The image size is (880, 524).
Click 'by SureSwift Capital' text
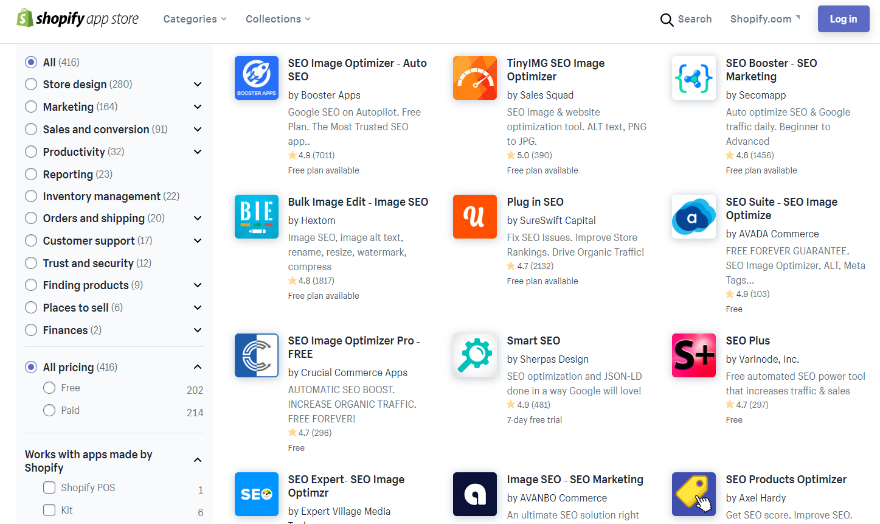(552, 220)
